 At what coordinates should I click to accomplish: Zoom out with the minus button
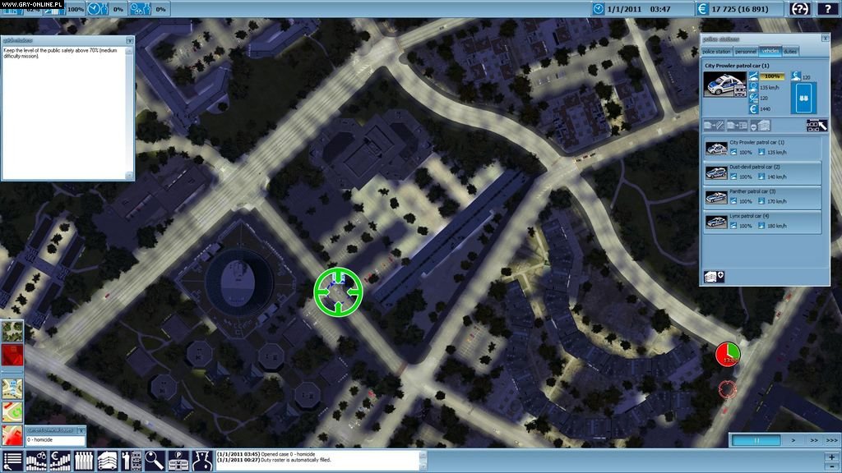[x=832, y=466]
